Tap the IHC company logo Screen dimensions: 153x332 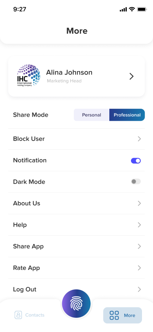pos(28,75)
